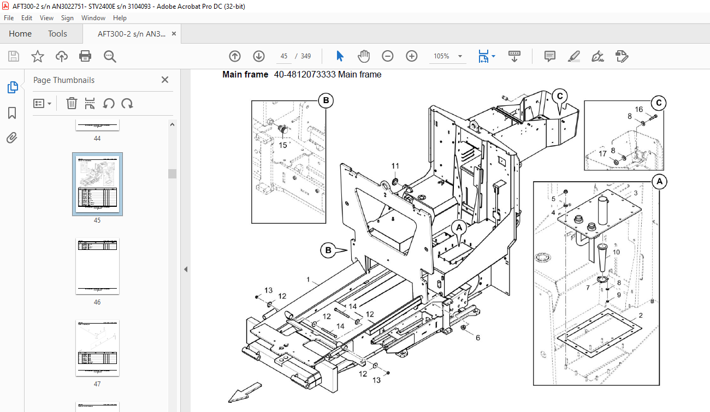Activate the Hand pan tool
The width and height of the screenshot is (710, 412).
364,56
